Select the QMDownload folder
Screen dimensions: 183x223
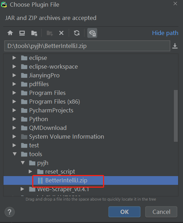(x=48, y=128)
